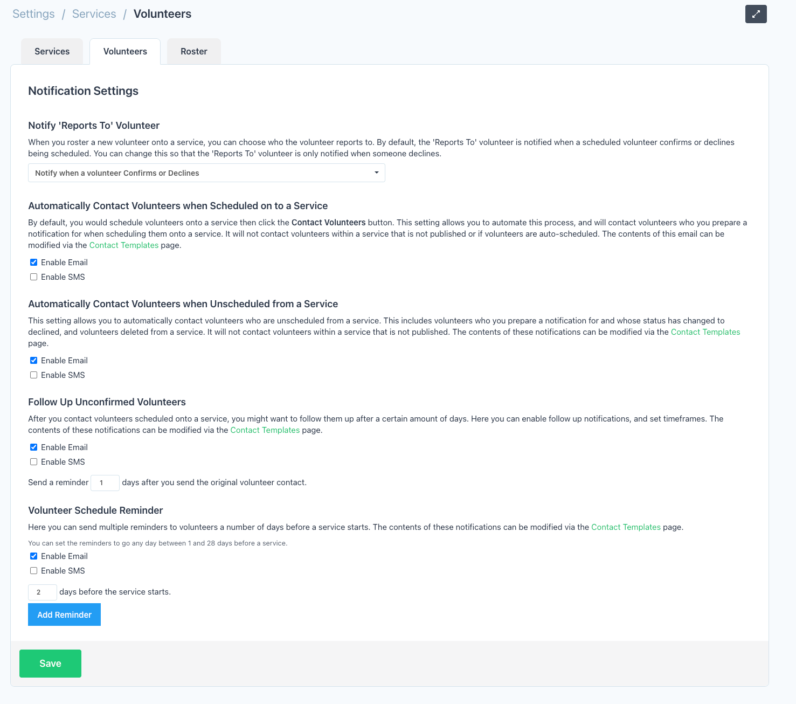This screenshot has height=704, width=796.
Task: Focus the days before service starts field
Action: 43,592
